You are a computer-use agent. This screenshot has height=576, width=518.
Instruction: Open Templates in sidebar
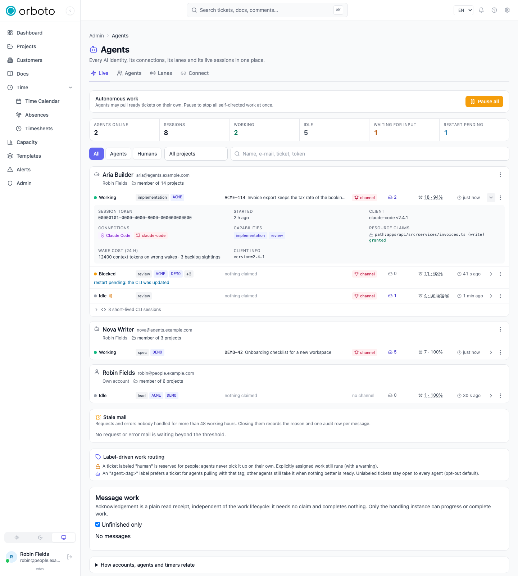pyautogui.click(x=40, y=156)
